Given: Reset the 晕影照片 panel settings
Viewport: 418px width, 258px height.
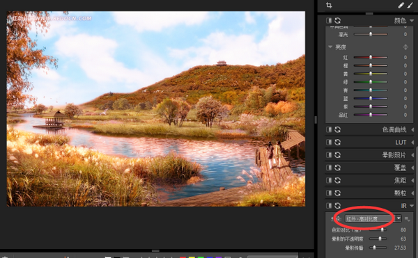Looking at the screenshot, I should click(x=337, y=155).
